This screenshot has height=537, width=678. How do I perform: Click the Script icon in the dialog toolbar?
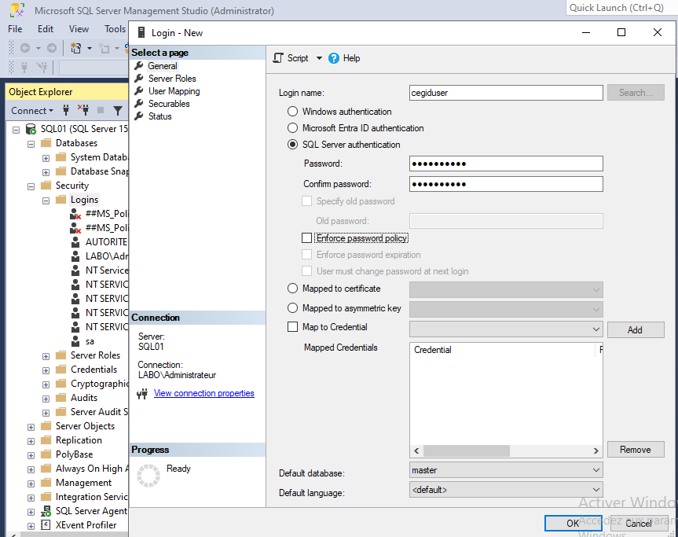pyautogui.click(x=278, y=58)
